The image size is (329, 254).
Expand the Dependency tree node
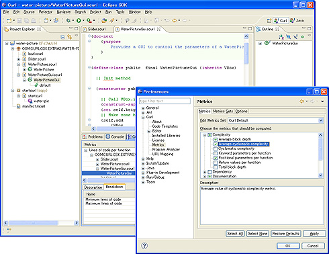click(205, 172)
